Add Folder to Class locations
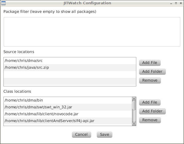The width and height of the screenshot is (184, 144). [x=152, y=111]
